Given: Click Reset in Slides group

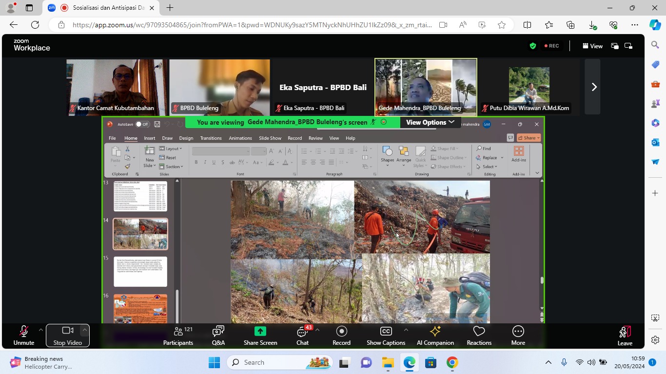Looking at the screenshot, I should (x=168, y=158).
